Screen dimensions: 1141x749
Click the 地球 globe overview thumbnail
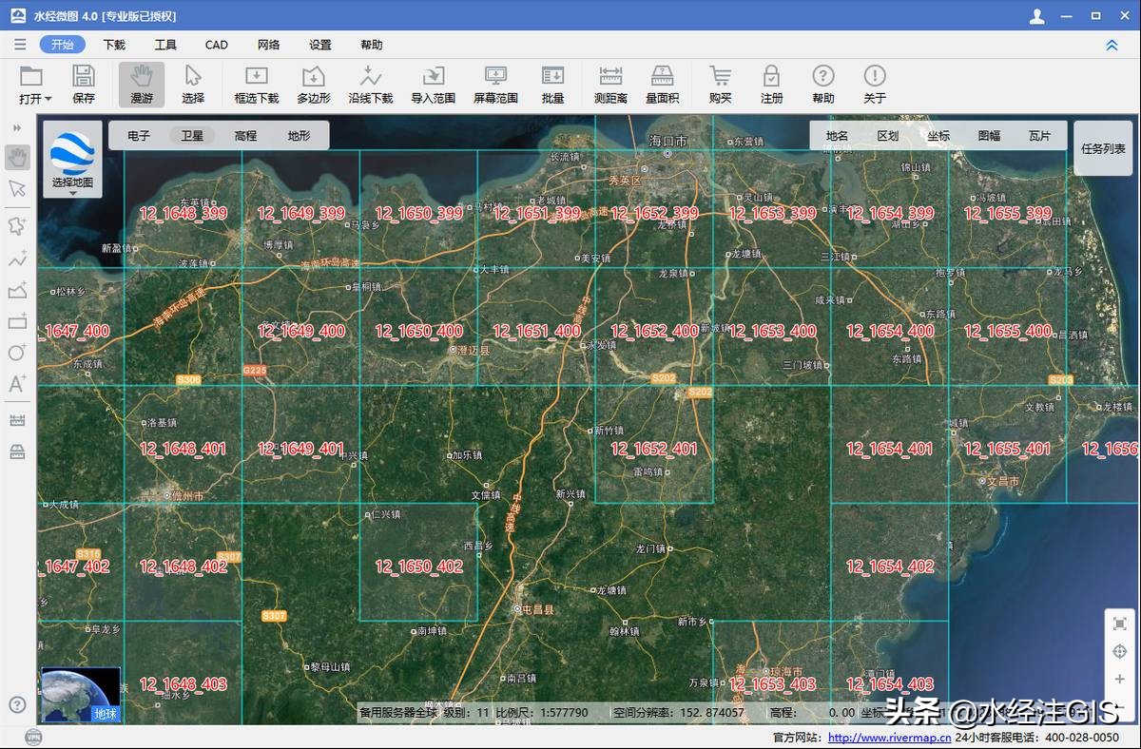point(81,695)
